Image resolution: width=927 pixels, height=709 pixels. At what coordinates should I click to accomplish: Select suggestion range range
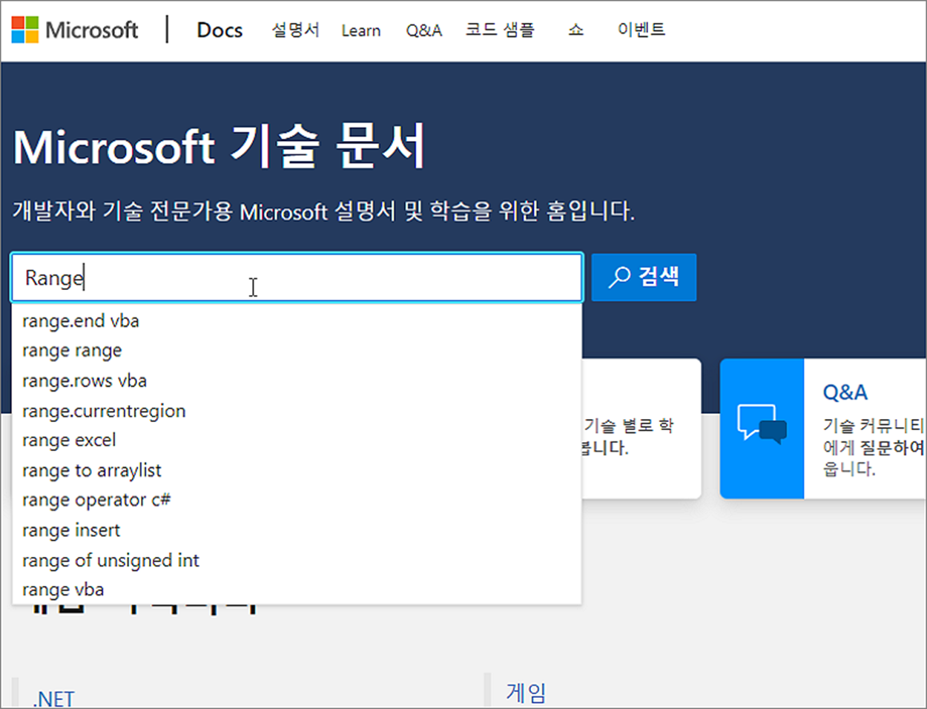(297, 351)
